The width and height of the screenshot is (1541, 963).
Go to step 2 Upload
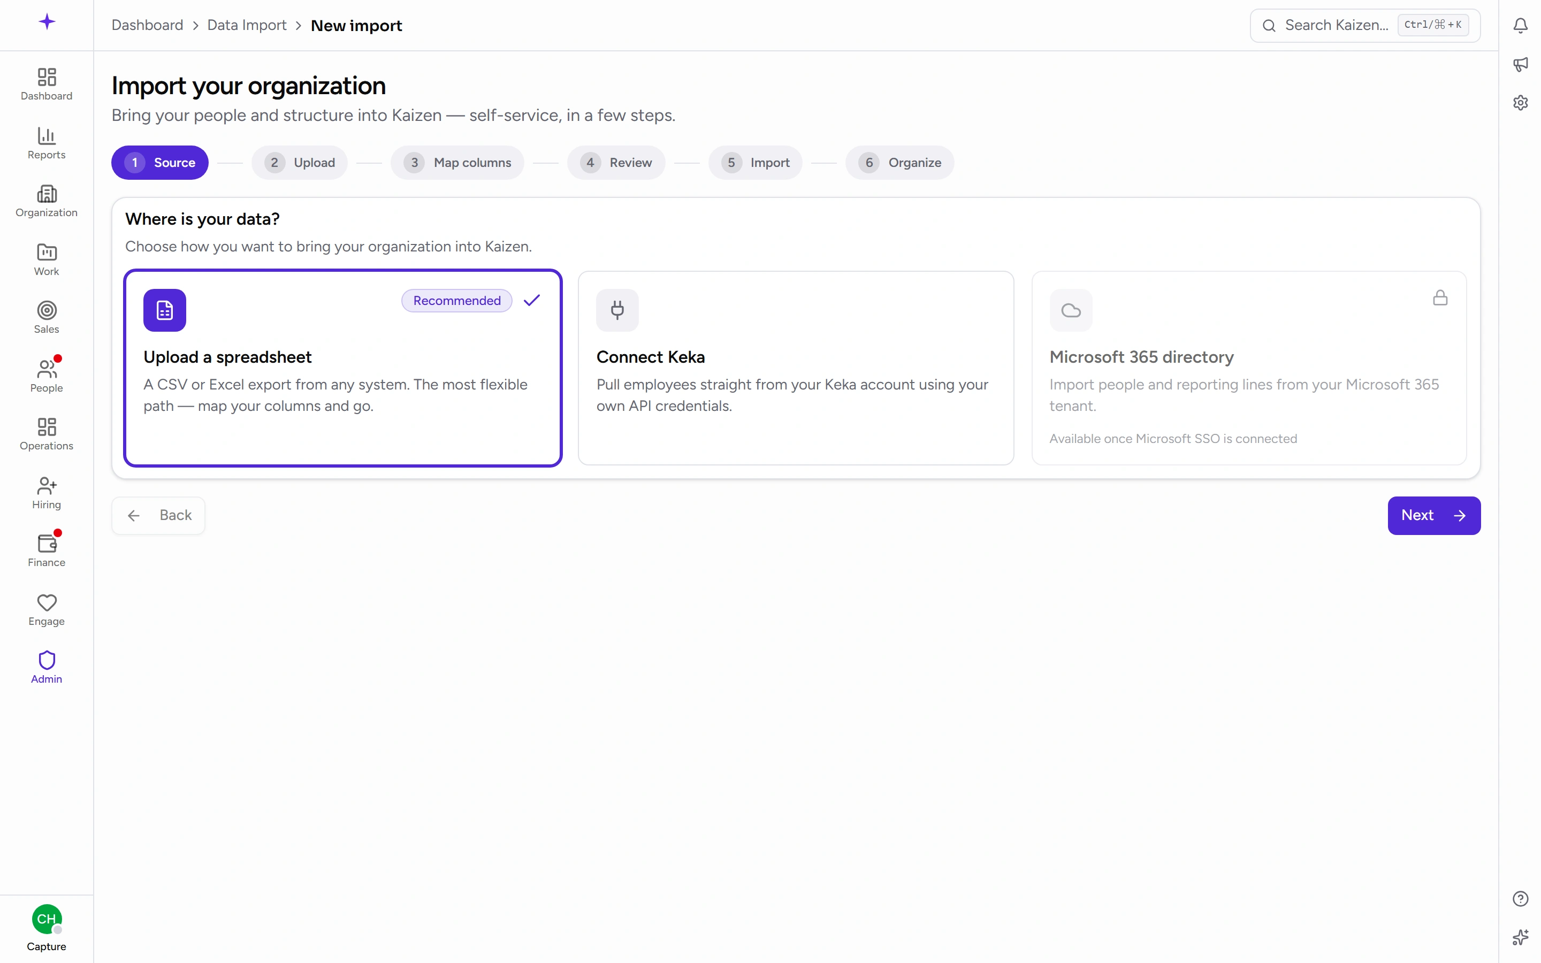(x=299, y=163)
